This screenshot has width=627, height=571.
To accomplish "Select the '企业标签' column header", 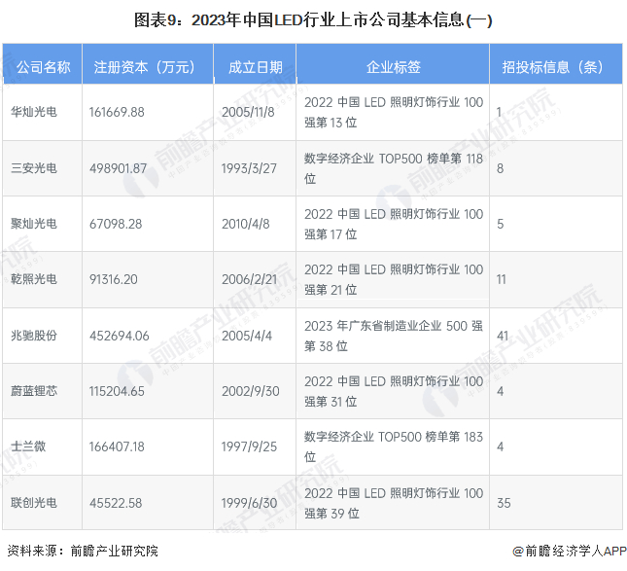I will pyautogui.click(x=393, y=67).
